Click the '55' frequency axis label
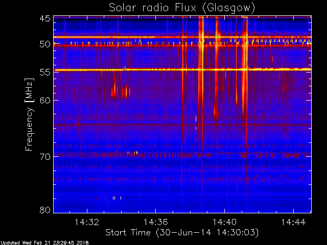This screenshot has width=327, height=245. 45,72
